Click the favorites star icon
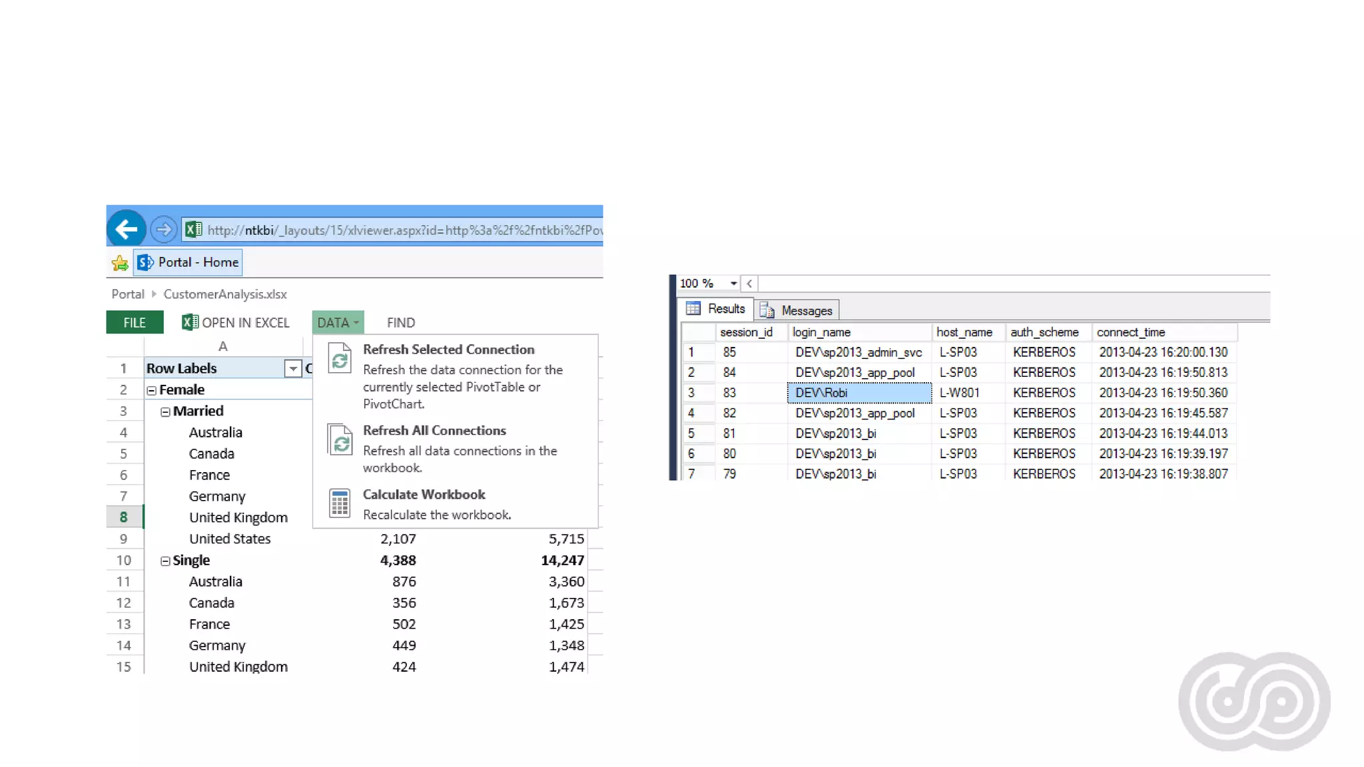The width and height of the screenshot is (1364, 767). click(x=120, y=263)
